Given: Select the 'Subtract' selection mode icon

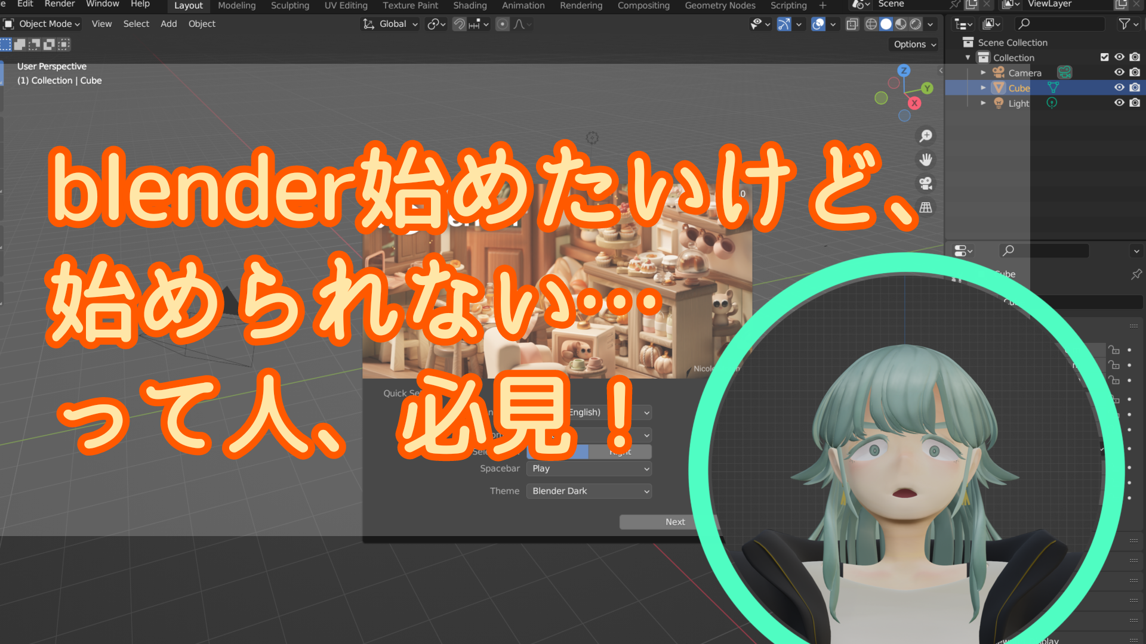Looking at the screenshot, I should tap(35, 44).
